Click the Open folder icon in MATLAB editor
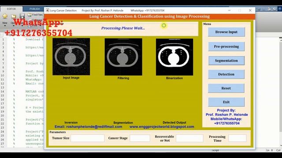Image resolution: width=282 pixels, height=158 pixels. point(13,16)
